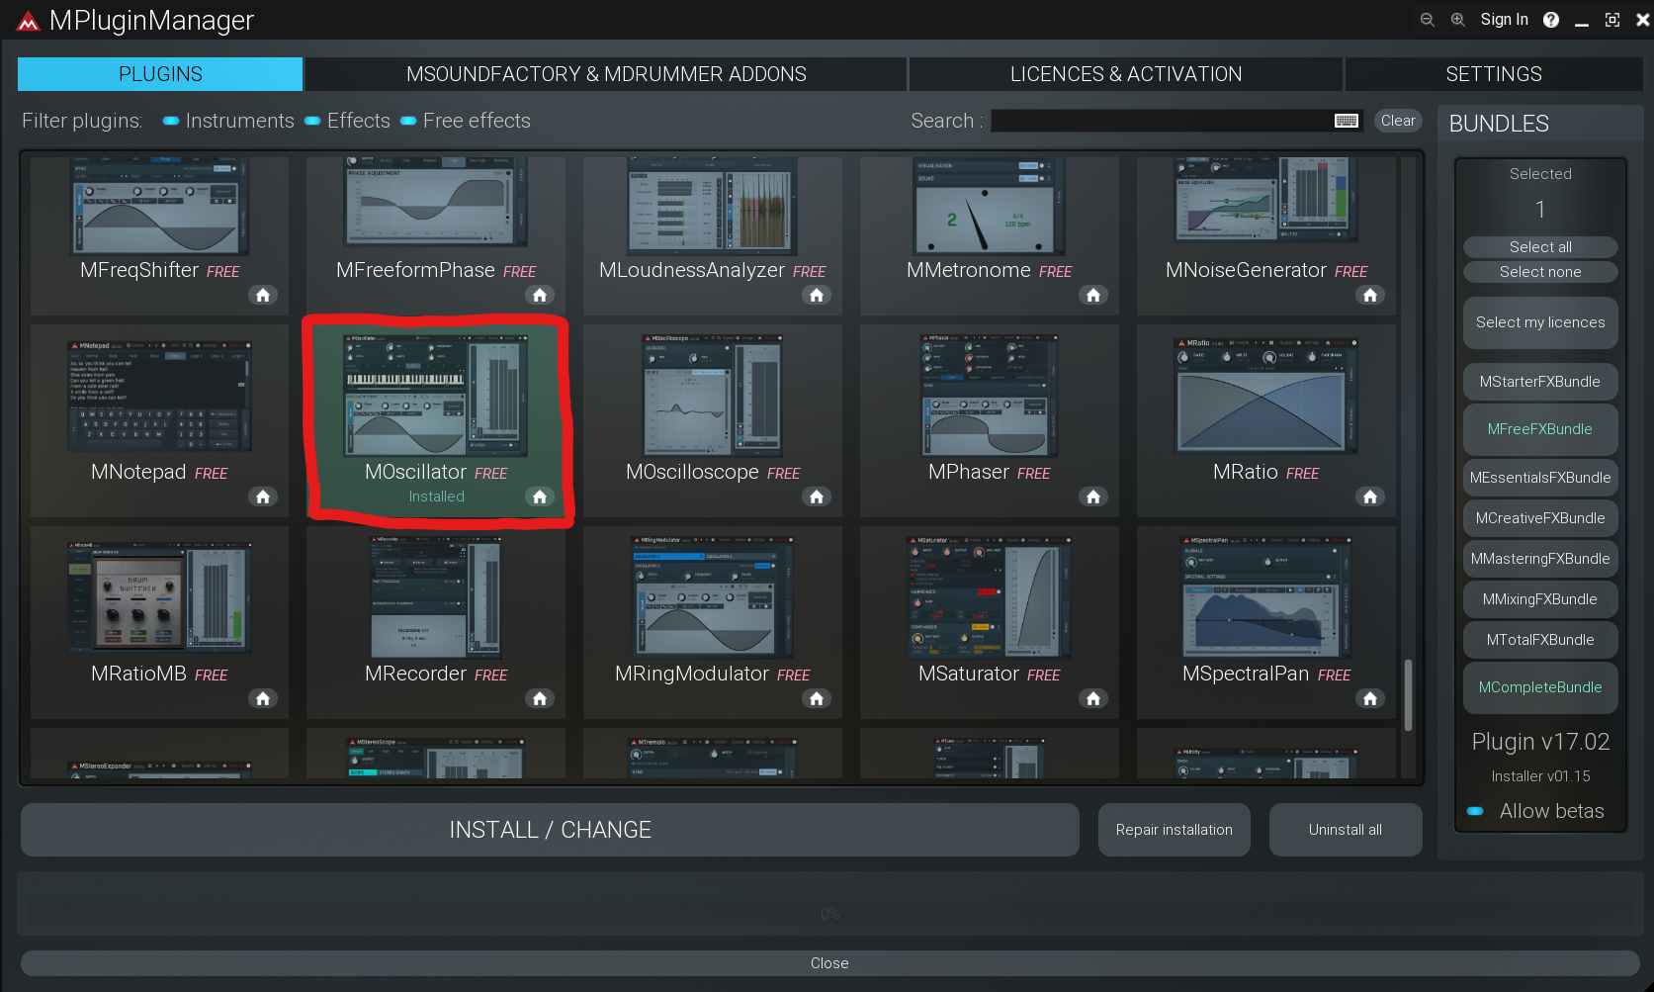Image resolution: width=1654 pixels, height=992 pixels.
Task: Open MNoiseGenerator home page icon
Action: [1370, 295]
